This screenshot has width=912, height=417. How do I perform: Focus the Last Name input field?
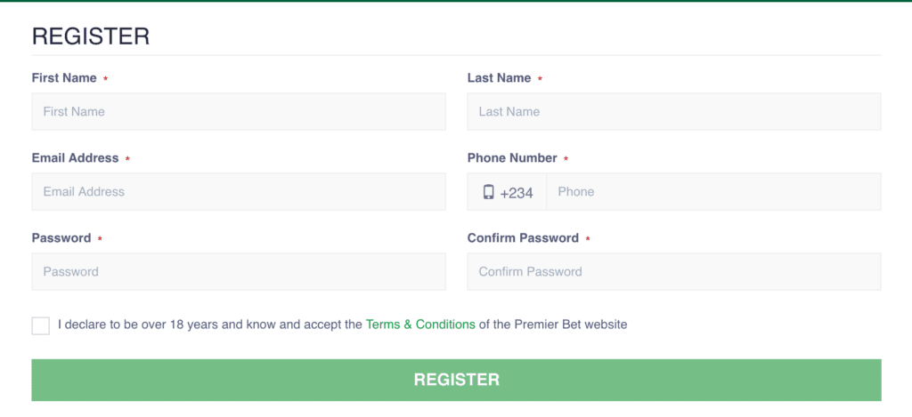tap(674, 111)
